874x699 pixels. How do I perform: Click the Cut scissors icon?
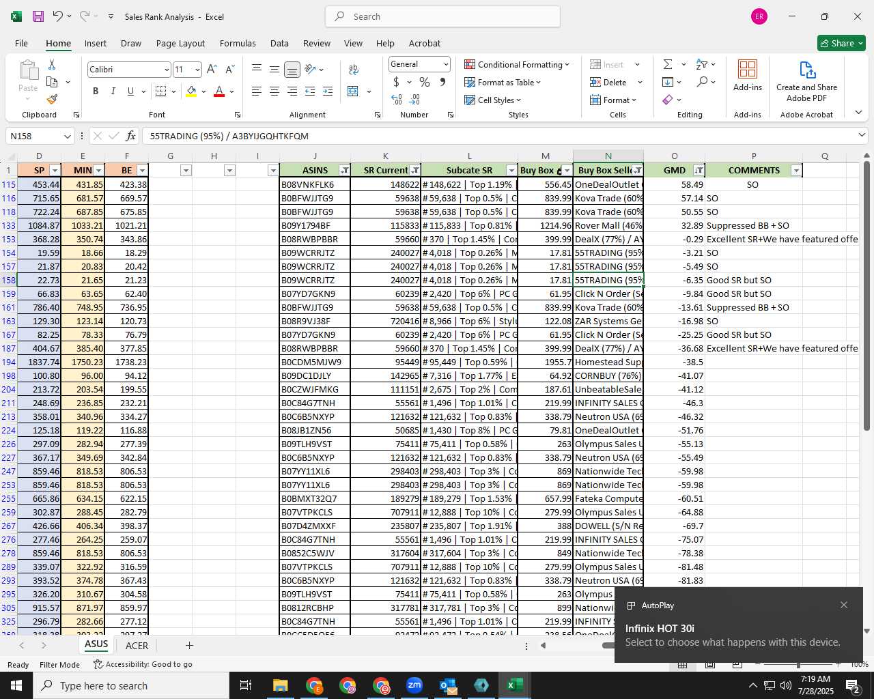[x=52, y=65]
